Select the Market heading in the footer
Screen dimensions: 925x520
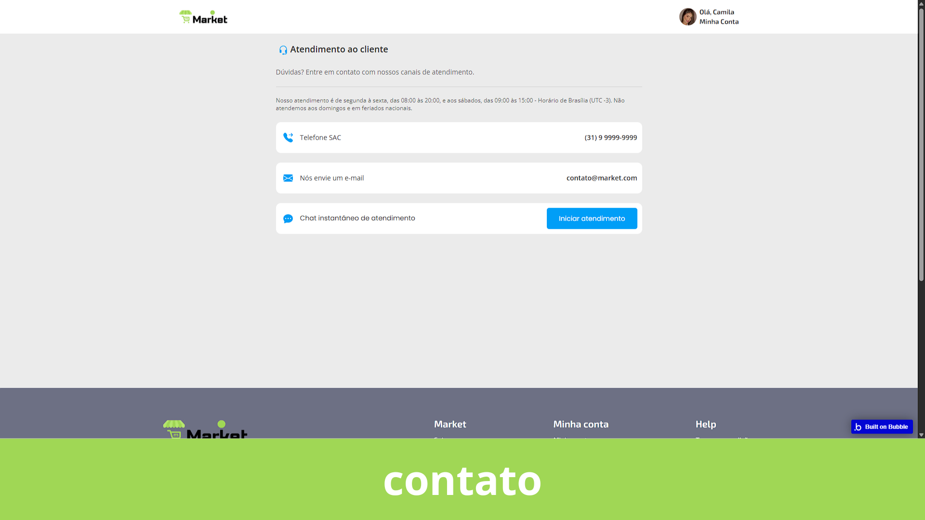coord(450,424)
